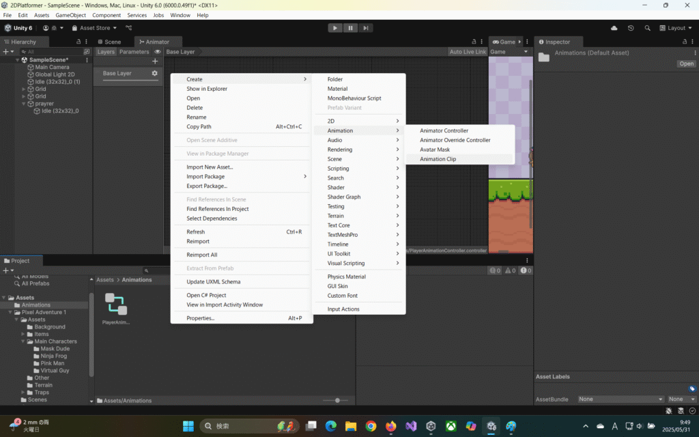The image size is (699, 437).
Task: Open Hierarchy panel more-options menu
Action: [x=87, y=42]
